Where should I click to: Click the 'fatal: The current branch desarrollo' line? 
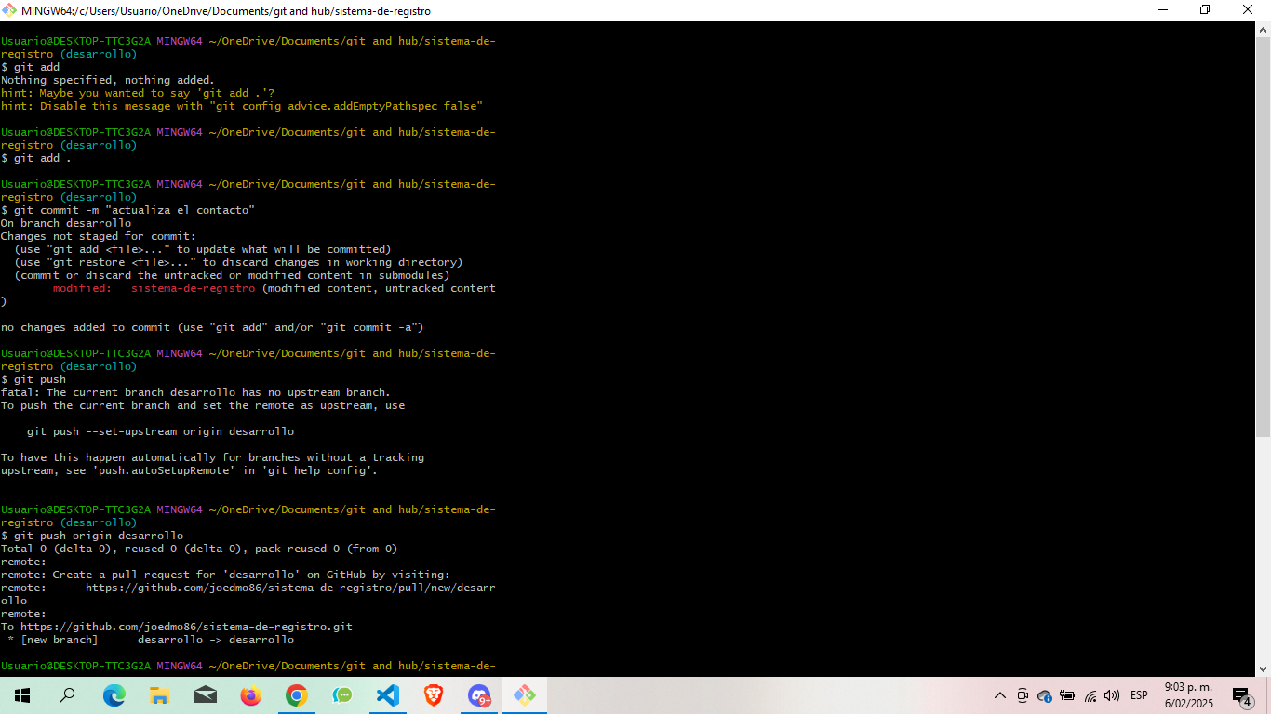[x=195, y=392]
